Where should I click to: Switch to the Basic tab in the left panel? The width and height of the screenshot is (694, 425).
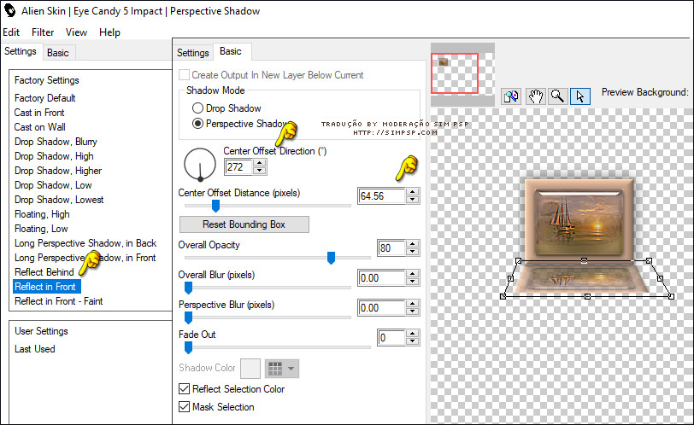click(58, 52)
